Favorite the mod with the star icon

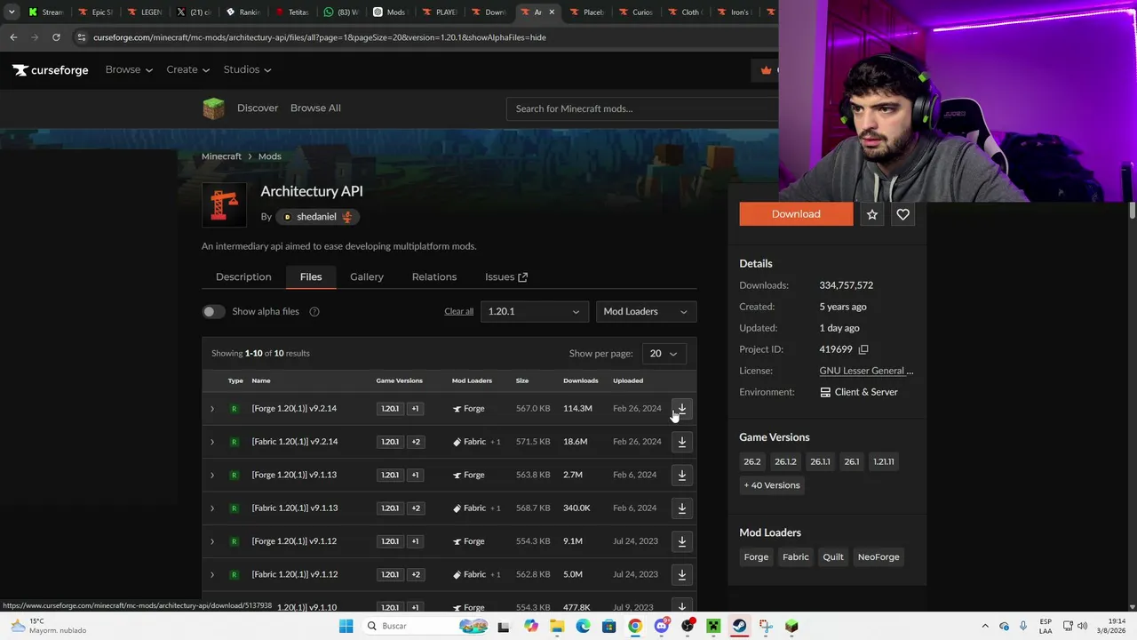(872, 214)
